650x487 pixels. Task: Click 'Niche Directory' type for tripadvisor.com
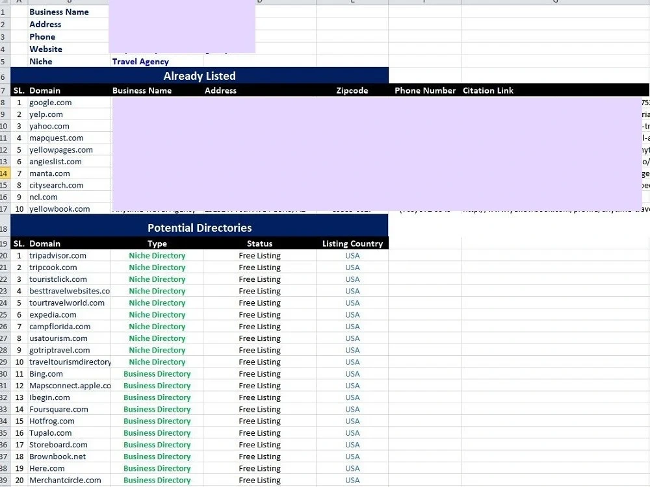click(157, 255)
